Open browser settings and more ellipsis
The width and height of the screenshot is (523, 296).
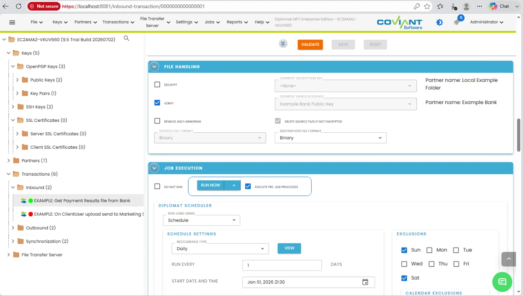click(x=479, y=6)
